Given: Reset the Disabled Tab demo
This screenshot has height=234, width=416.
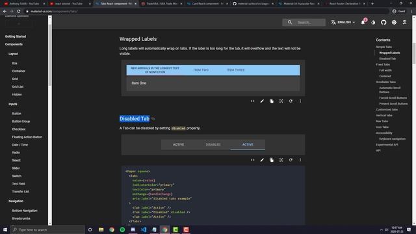Looking at the screenshot, I should (x=291, y=160).
